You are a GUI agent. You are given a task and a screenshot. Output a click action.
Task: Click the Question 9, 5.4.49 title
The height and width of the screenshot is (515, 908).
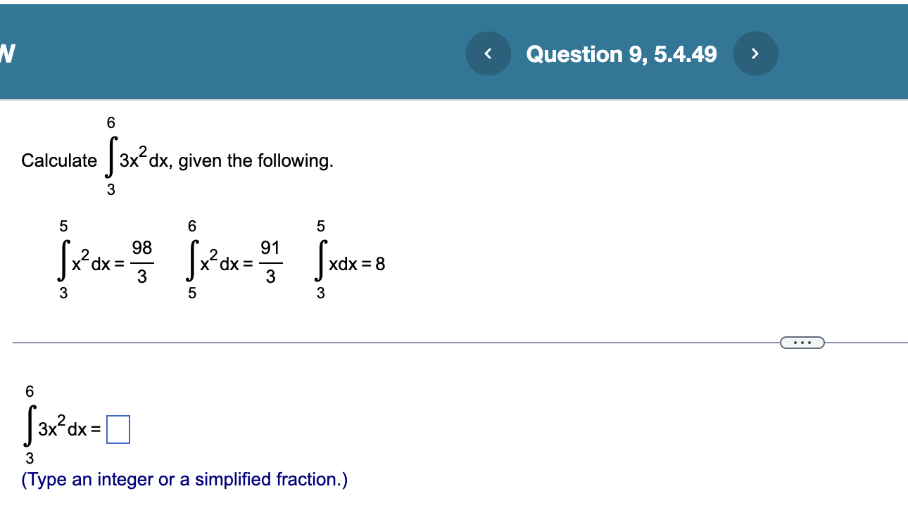tap(622, 54)
